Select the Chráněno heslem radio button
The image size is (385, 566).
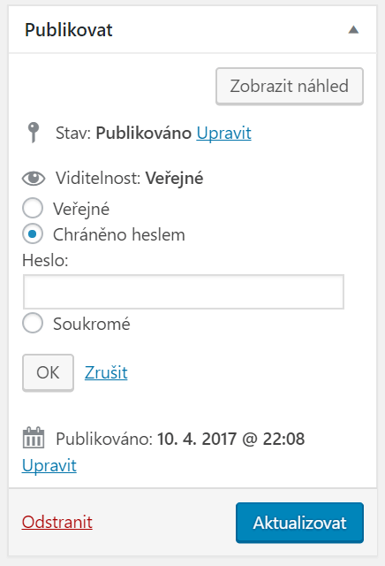33,233
